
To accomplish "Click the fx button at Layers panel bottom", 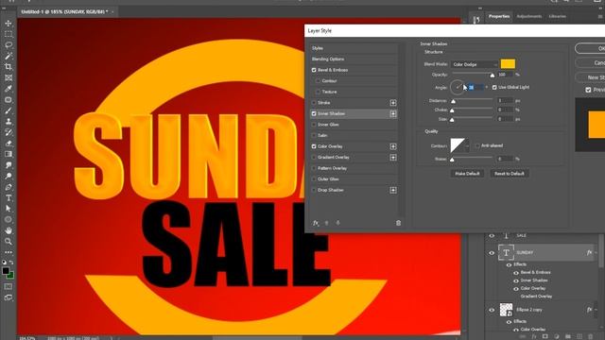I will [534, 336].
